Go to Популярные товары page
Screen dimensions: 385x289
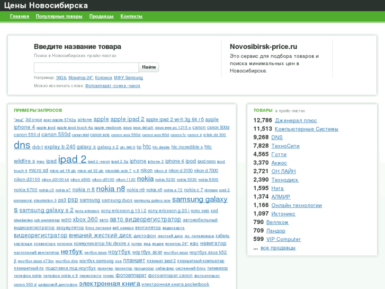coord(59,16)
